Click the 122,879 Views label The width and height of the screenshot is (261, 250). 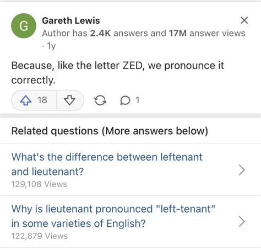[40, 236]
